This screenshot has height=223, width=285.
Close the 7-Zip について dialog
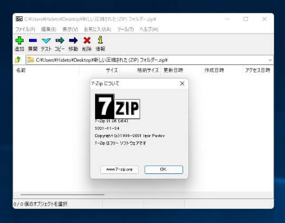point(182,83)
